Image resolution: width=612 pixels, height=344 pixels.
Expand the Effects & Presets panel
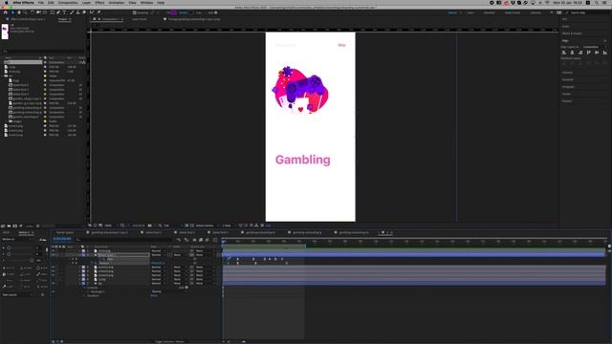(x=572, y=33)
